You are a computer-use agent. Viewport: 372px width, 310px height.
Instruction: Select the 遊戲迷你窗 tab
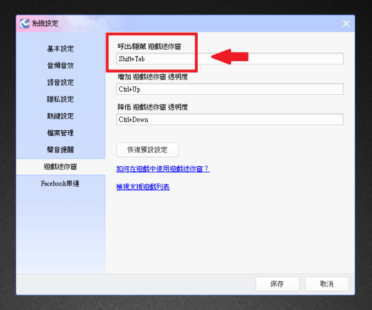tap(60, 167)
